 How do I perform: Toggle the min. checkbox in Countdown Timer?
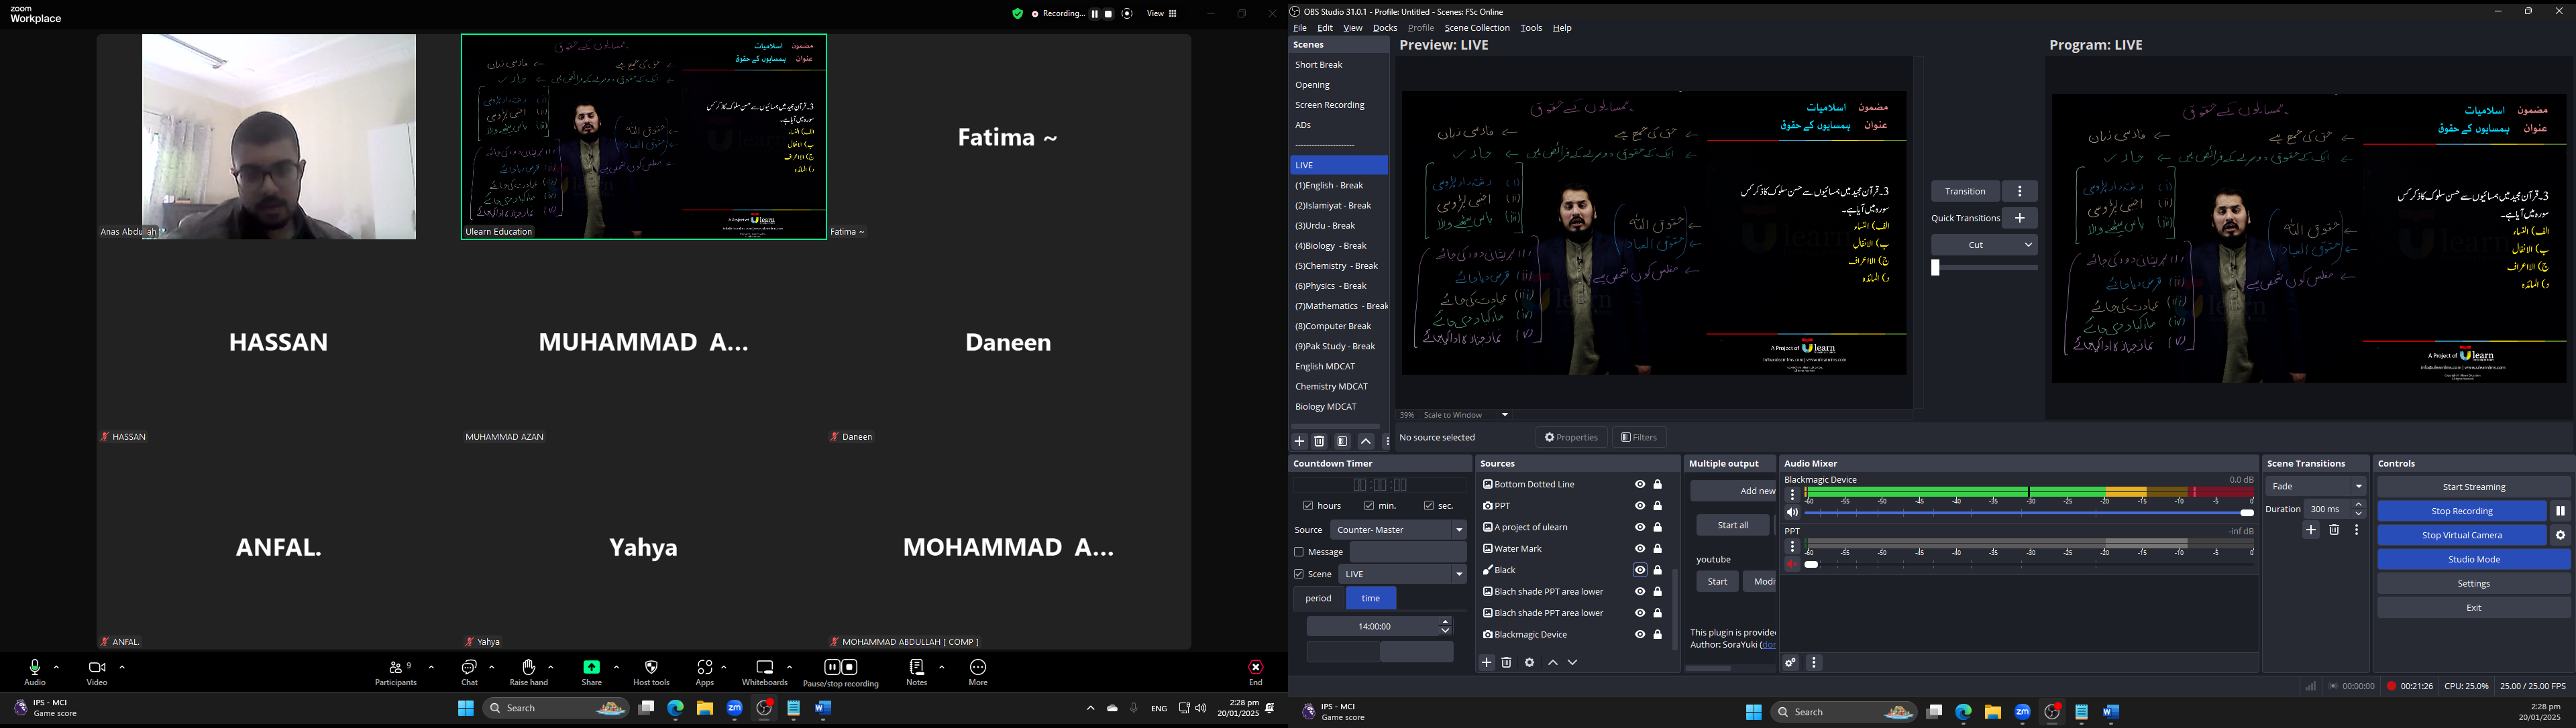pyautogui.click(x=1369, y=506)
